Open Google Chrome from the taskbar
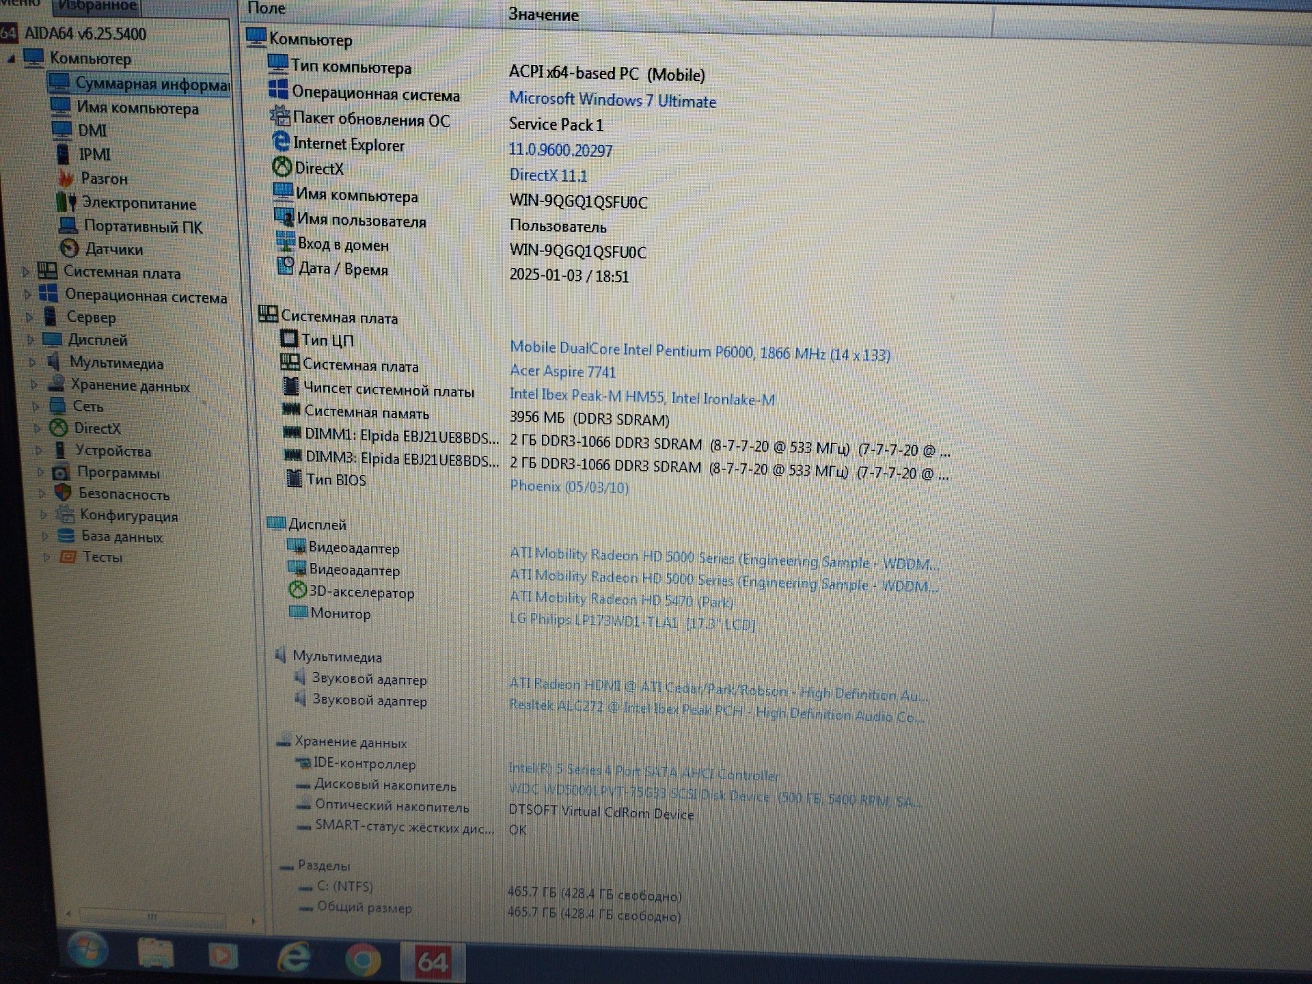Viewport: 1312px width, 984px height. click(x=363, y=961)
